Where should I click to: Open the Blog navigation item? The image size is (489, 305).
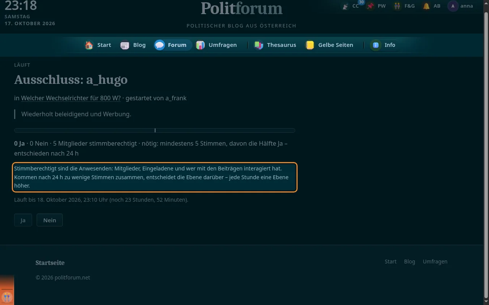pyautogui.click(x=133, y=45)
